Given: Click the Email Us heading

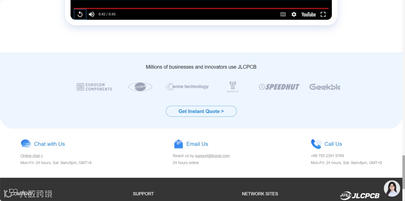Looking at the screenshot, I should coord(197,144).
